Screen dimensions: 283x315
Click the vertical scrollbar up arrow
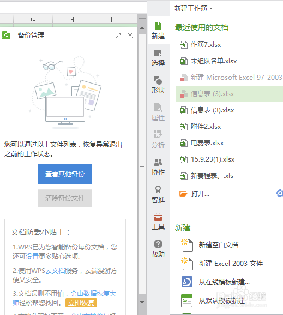[142, 28]
